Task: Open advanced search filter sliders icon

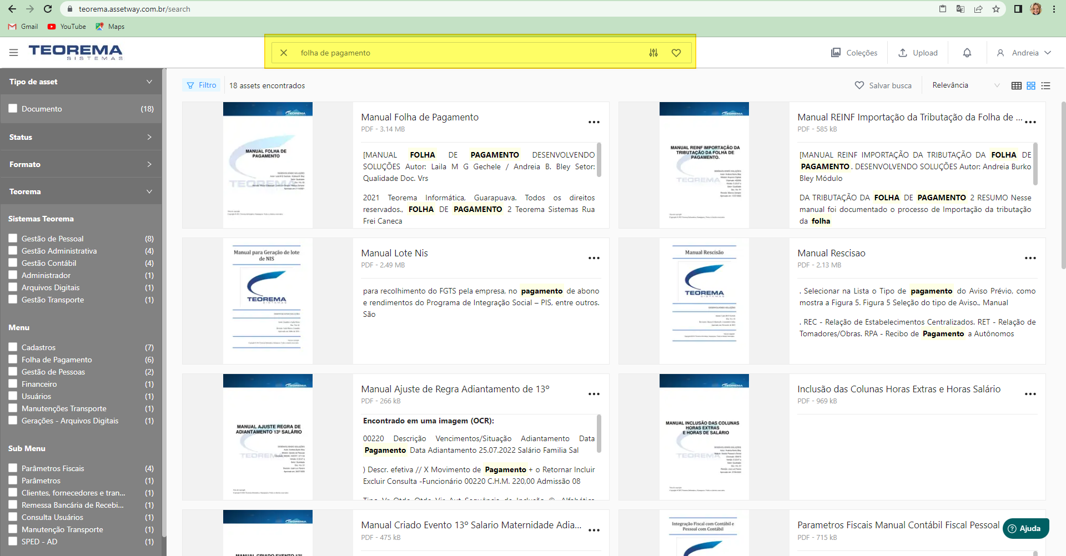Action: [x=653, y=53]
